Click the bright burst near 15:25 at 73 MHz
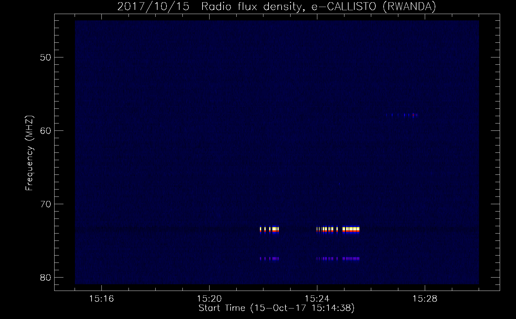 (338, 230)
